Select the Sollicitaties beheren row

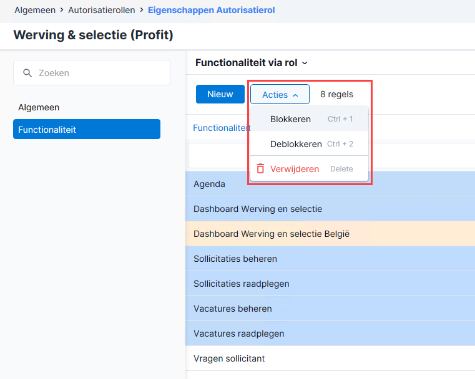point(330,259)
